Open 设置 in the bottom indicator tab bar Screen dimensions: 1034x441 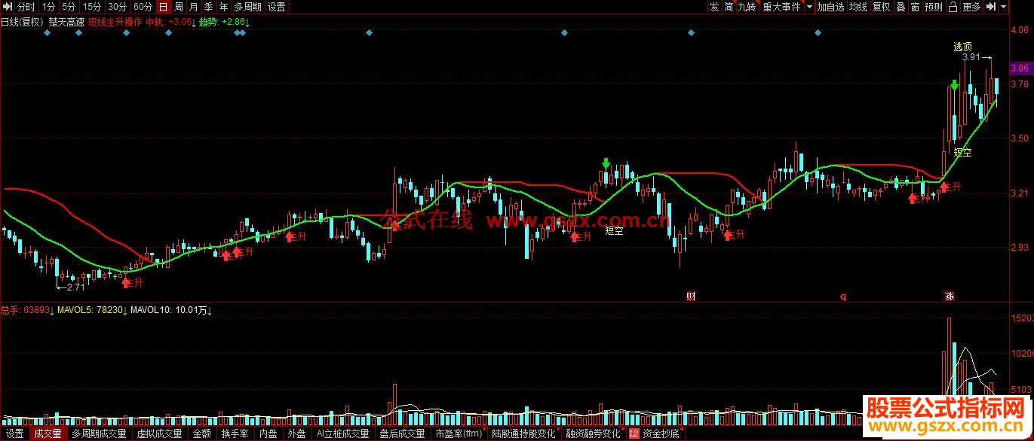point(14,433)
